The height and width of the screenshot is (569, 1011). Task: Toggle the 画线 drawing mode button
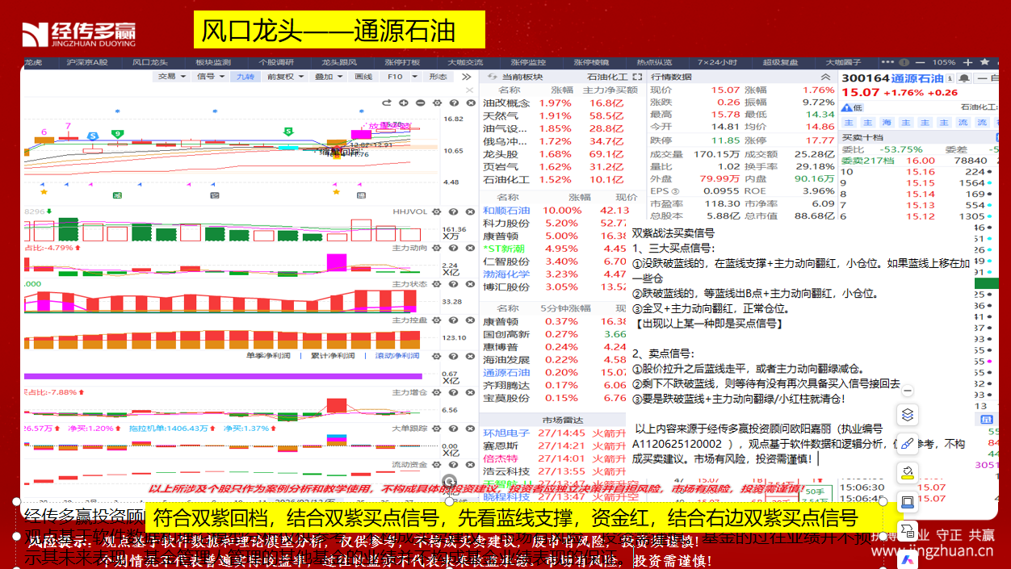pyautogui.click(x=363, y=77)
